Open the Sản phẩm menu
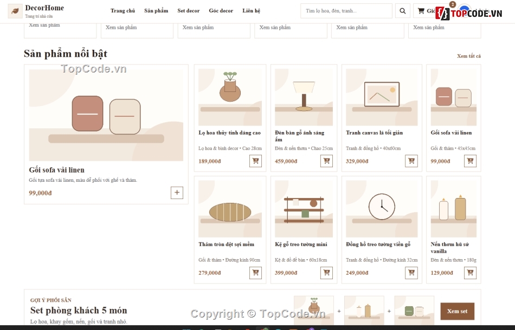This screenshot has width=515, height=330. tap(156, 11)
